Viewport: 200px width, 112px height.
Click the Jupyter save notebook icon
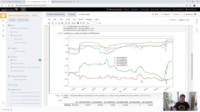click(49, 23)
